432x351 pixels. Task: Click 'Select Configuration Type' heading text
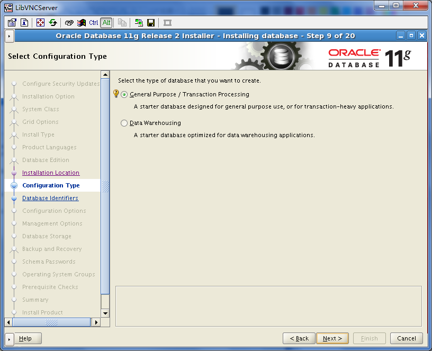57,56
